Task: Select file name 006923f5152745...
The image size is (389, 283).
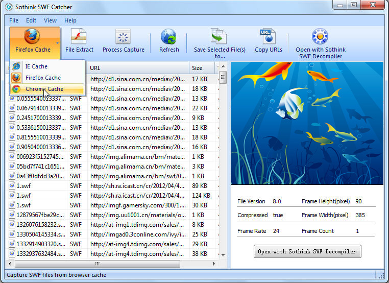Action: [40, 157]
